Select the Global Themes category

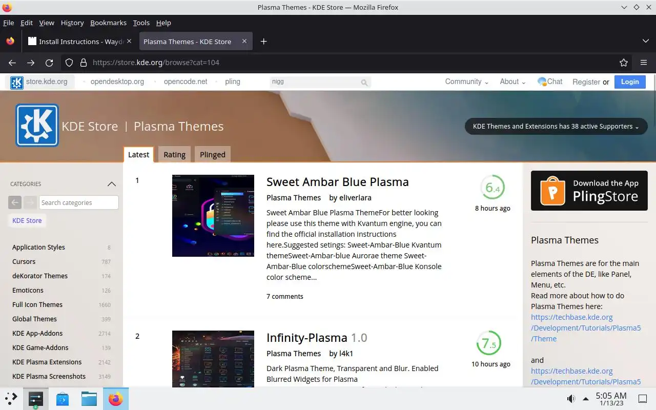pos(35,319)
